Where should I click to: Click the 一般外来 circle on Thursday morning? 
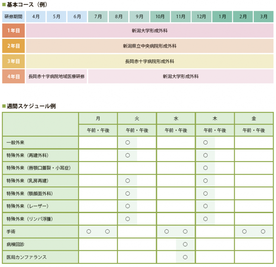(x=205, y=142)
